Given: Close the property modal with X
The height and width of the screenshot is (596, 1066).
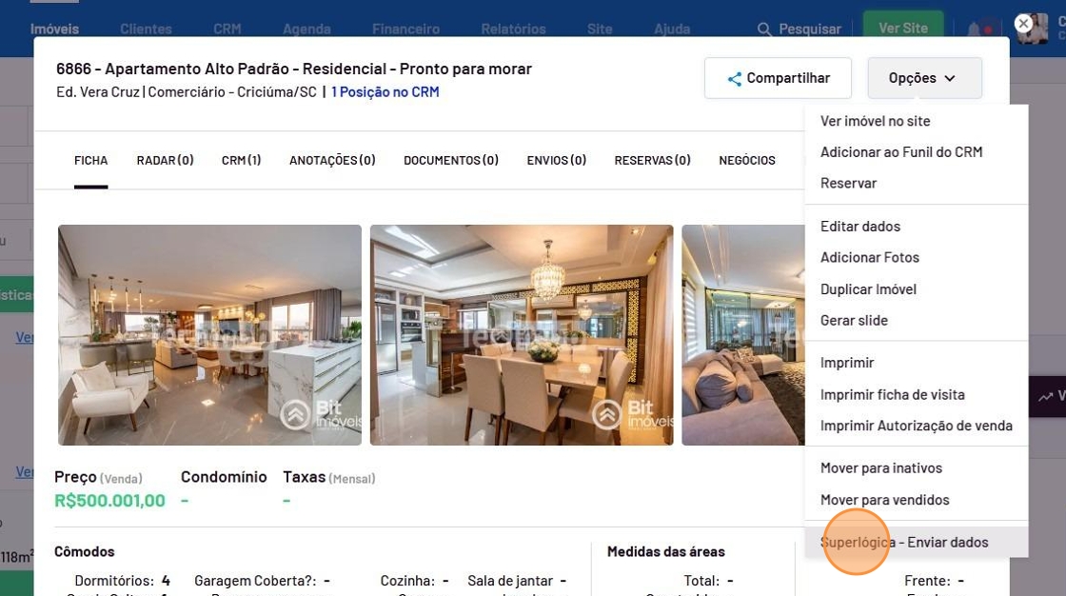Looking at the screenshot, I should [x=1023, y=24].
